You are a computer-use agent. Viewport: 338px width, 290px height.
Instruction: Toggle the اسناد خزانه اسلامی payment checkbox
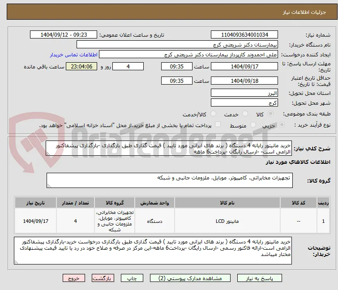click(x=218, y=124)
